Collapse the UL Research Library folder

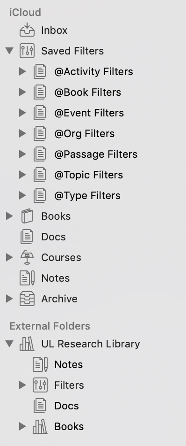click(9, 344)
